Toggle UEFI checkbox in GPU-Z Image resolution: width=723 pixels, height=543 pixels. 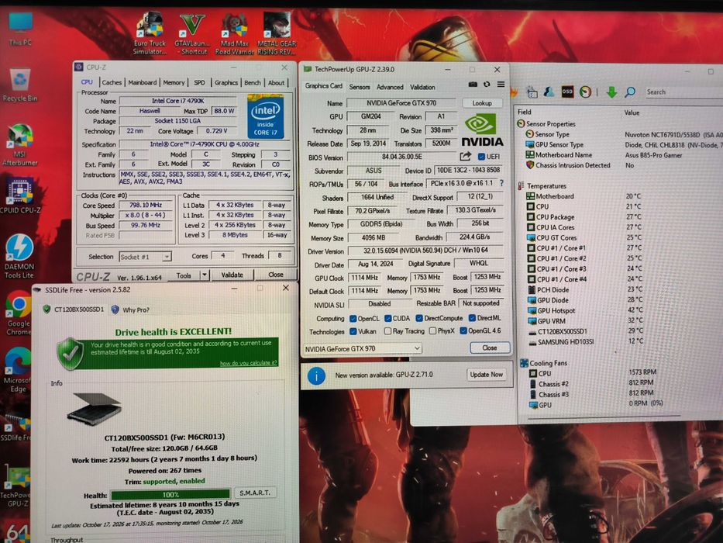click(481, 157)
